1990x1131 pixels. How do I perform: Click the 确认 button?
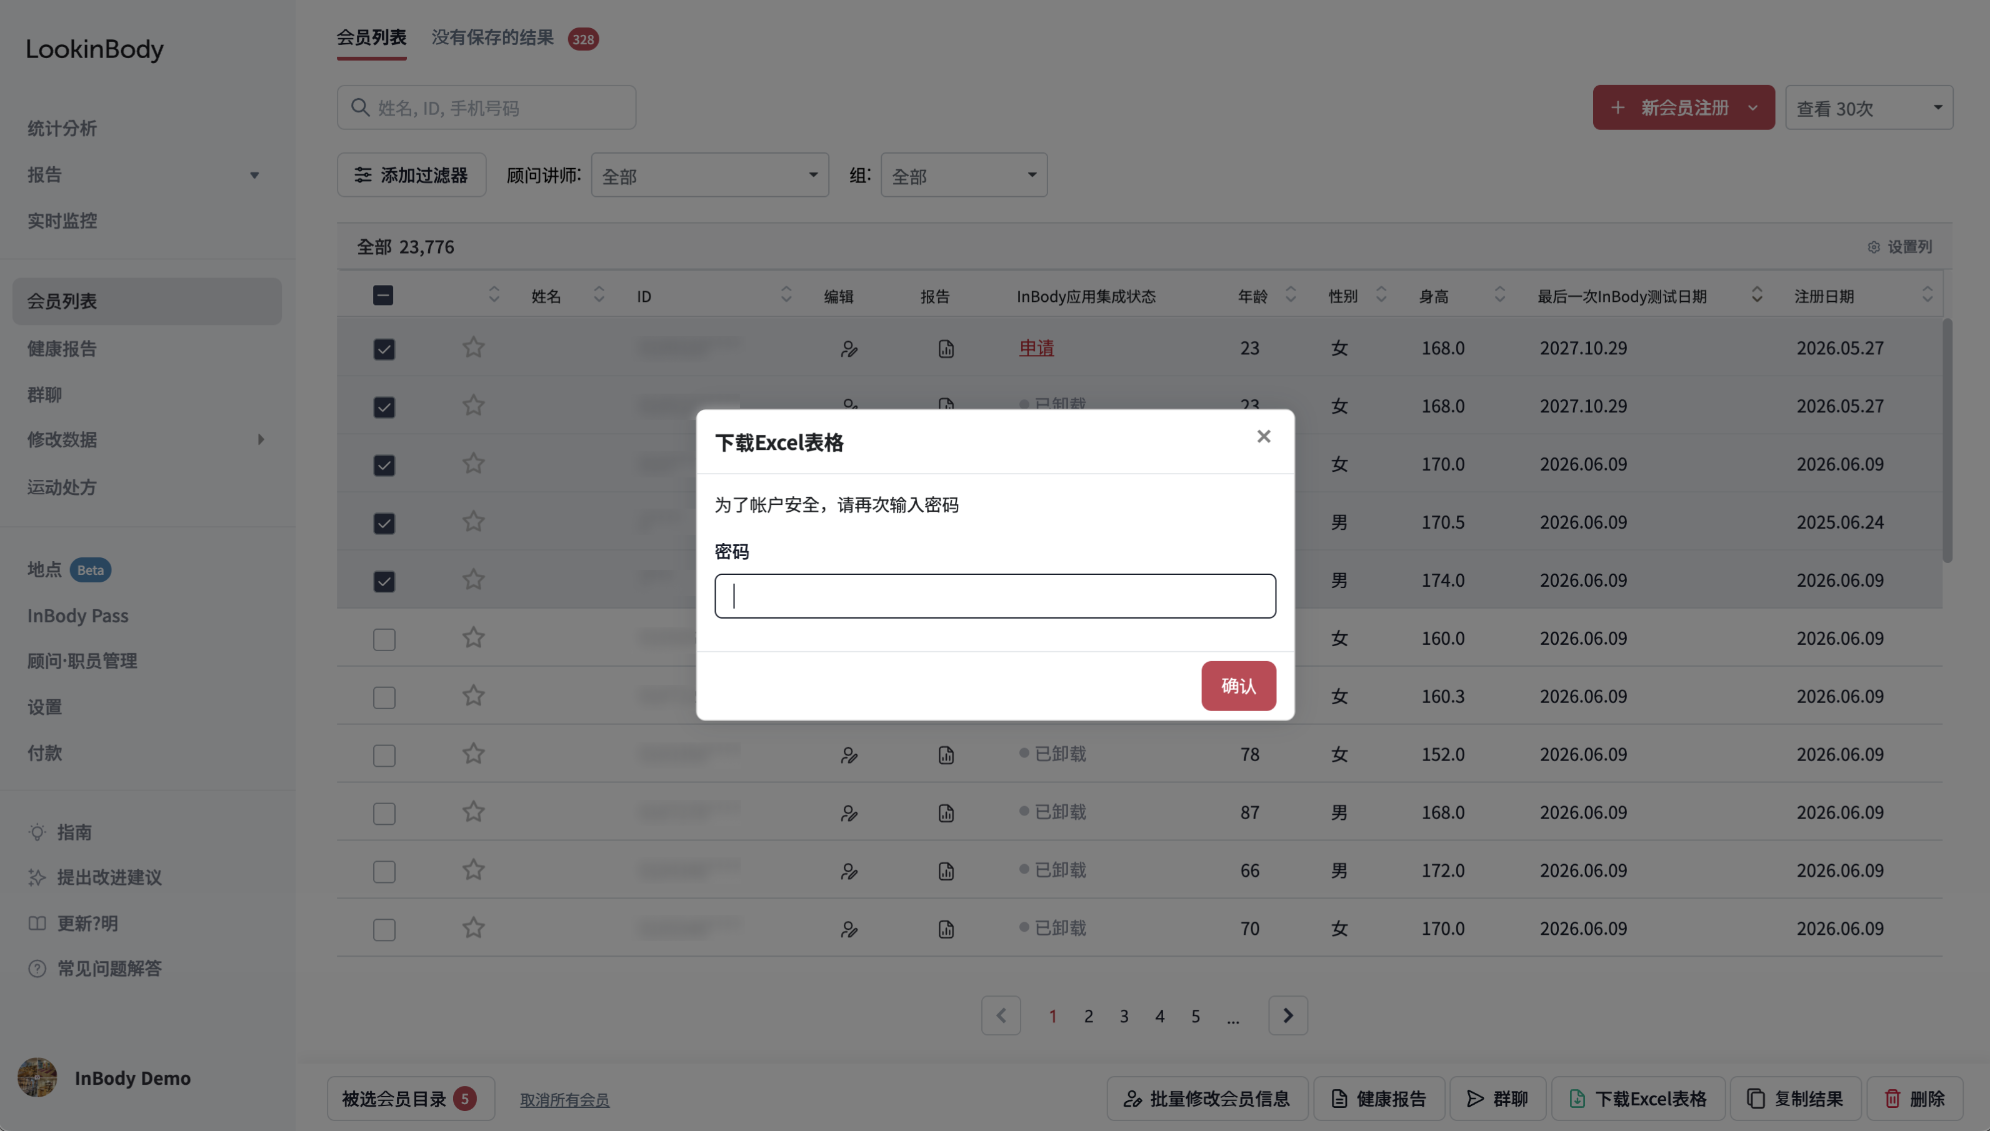pyautogui.click(x=1238, y=685)
